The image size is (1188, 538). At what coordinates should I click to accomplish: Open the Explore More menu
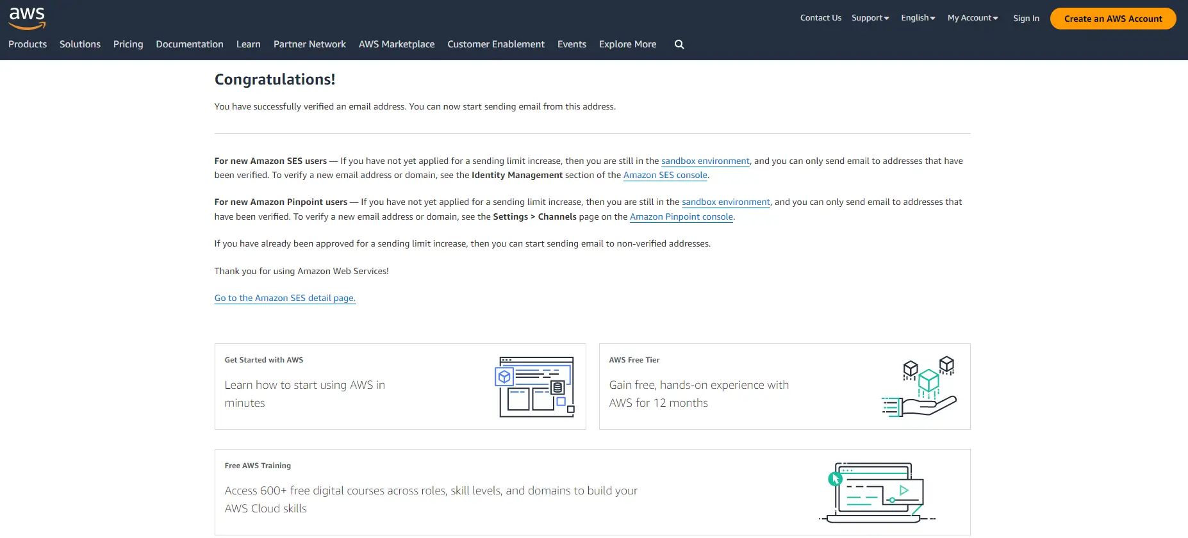(x=627, y=44)
